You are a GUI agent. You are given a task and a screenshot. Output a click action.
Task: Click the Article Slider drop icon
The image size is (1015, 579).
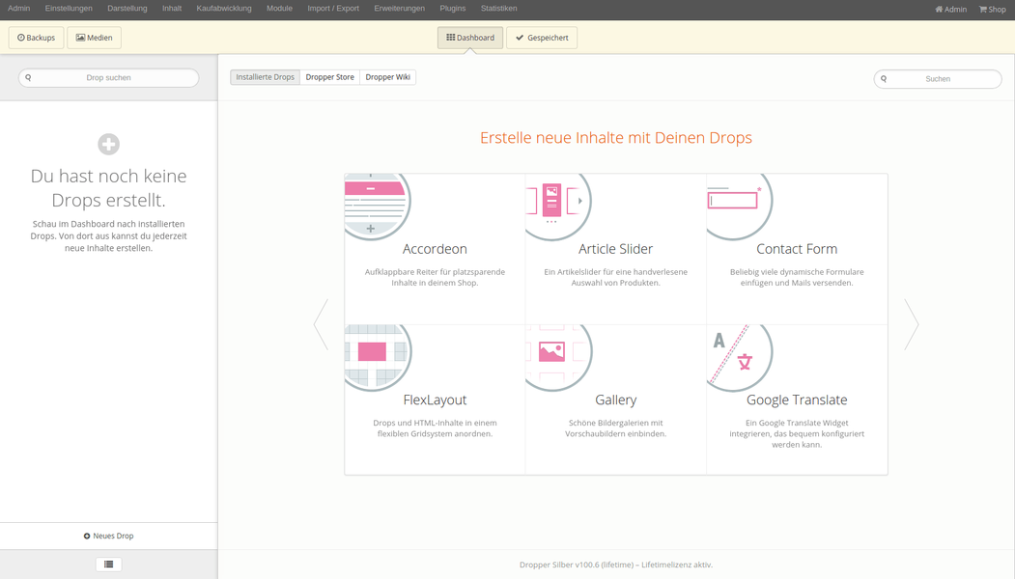pos(558,206)
